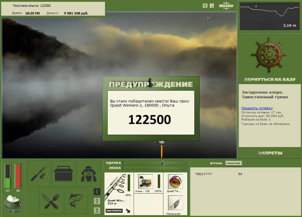This screenshot has height=217, width=302.
Task: Click the УДОЧКА tension bar
Action: point(155,163)
